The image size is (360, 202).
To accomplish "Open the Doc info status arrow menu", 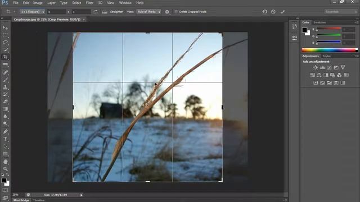I will (81, 195).
